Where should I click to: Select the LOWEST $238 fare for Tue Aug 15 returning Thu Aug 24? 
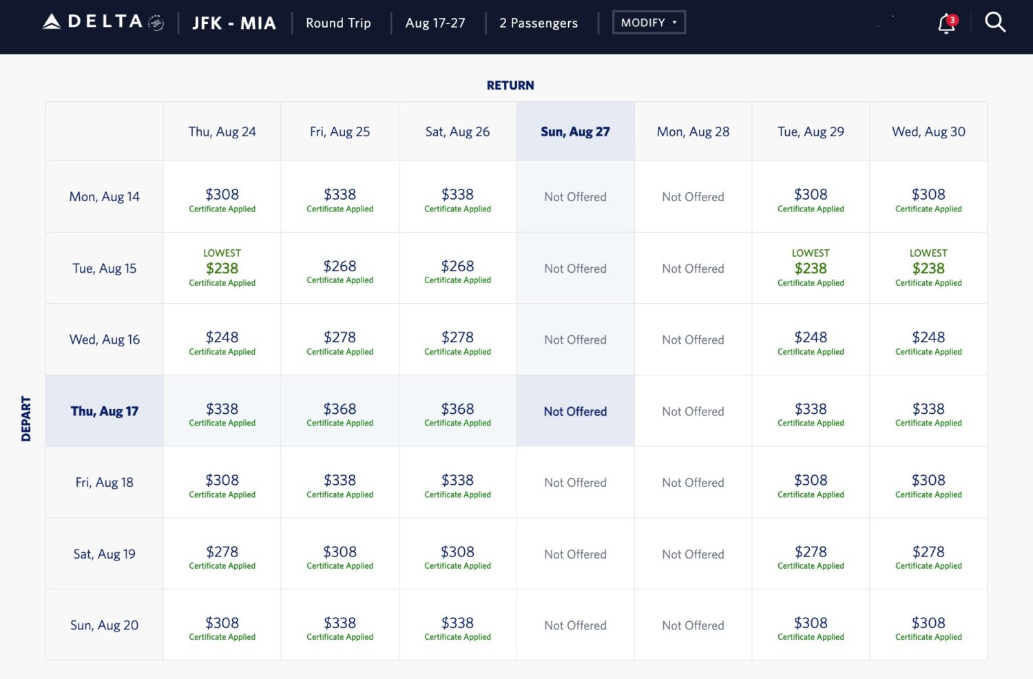tap(222, 268)
